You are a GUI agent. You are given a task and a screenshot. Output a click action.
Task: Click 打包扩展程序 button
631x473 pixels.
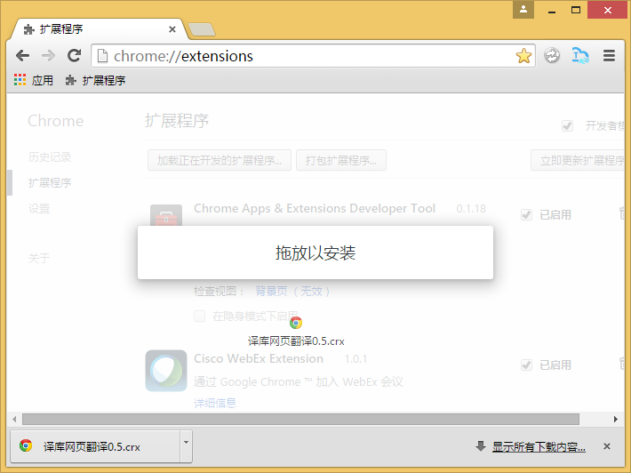click(x=341, y=160)
